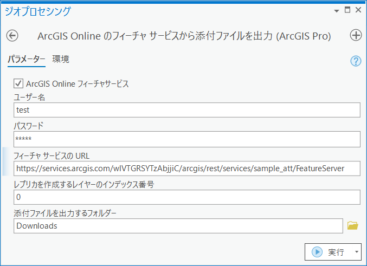Image resolution: width=367 pixels, height=266 pixels.
Task: Click the plus icon beside the tool title
Action: click(x=356, y=36)
